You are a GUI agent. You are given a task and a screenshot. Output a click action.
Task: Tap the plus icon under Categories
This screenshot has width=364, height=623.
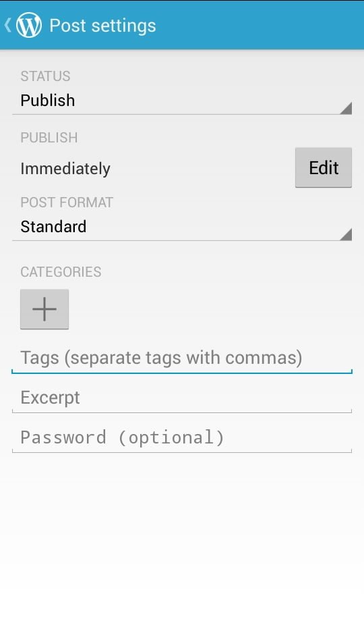pos(44,309)
